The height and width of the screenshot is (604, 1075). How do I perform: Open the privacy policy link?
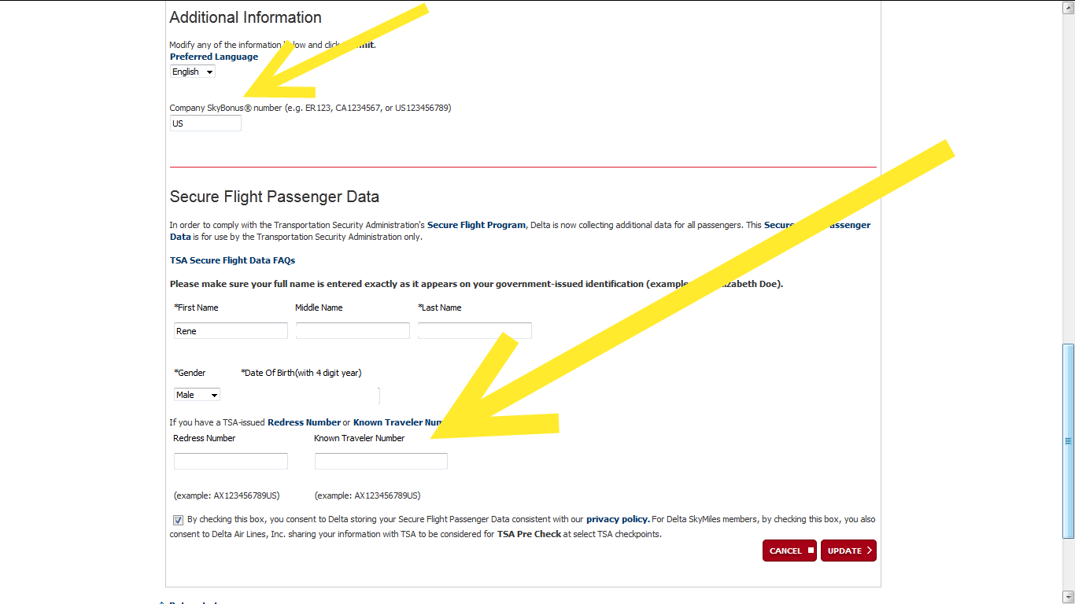point(618,519)
